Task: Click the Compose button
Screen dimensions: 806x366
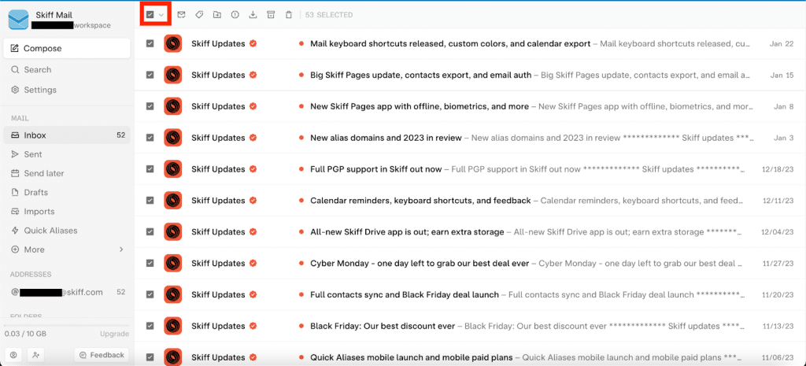Action: 67,48
